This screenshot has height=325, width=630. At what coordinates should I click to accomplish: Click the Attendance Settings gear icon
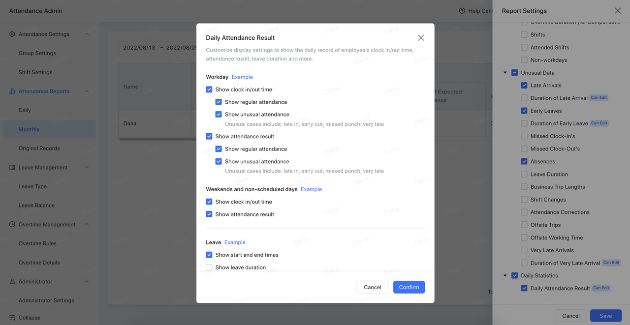pyautogui.click(x=12, y=34)
